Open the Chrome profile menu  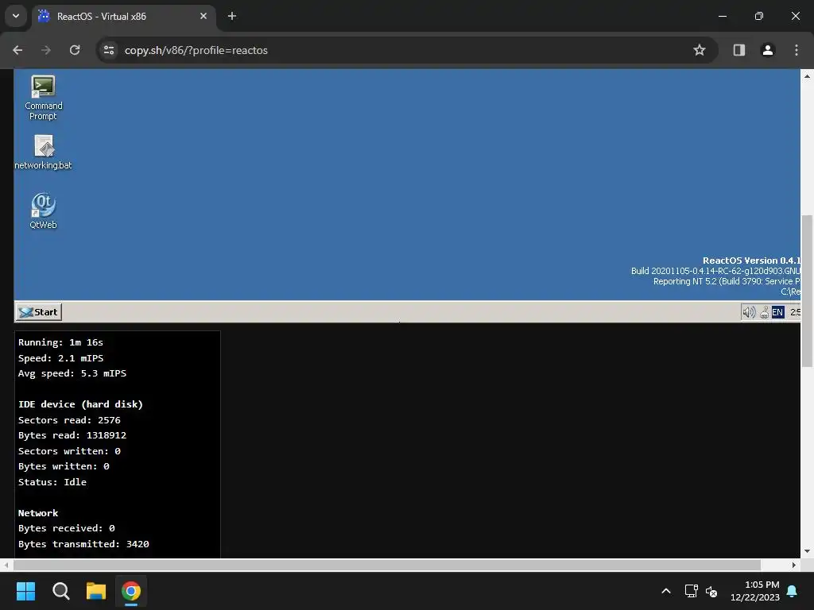point(768,50)
